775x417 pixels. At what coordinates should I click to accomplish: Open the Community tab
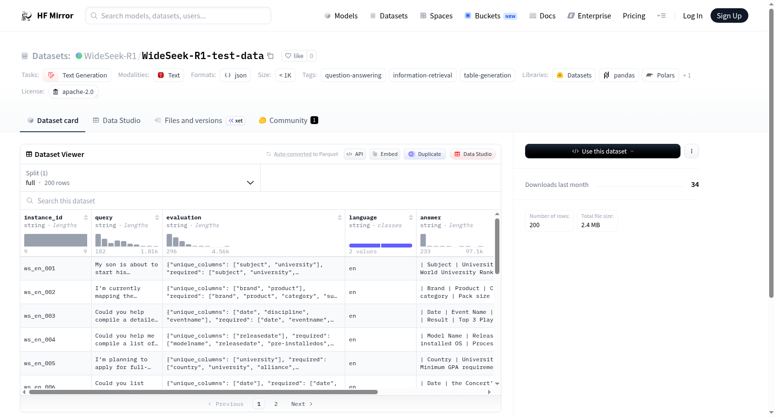click(289, 121)
